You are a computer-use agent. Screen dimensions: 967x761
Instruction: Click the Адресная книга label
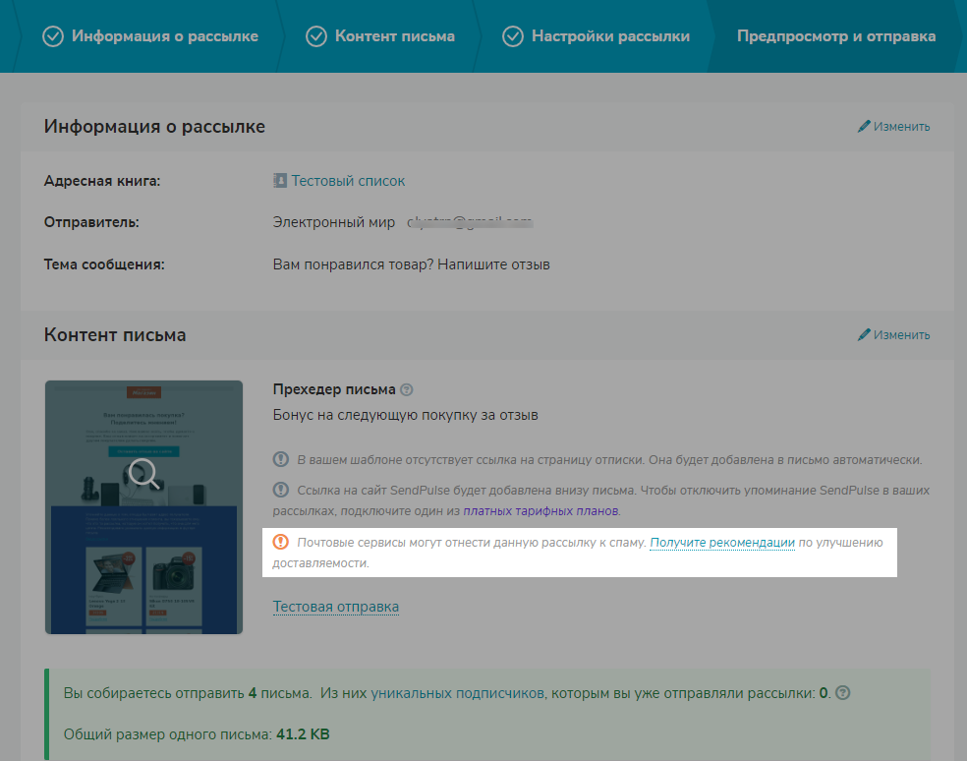coord(102,181)
